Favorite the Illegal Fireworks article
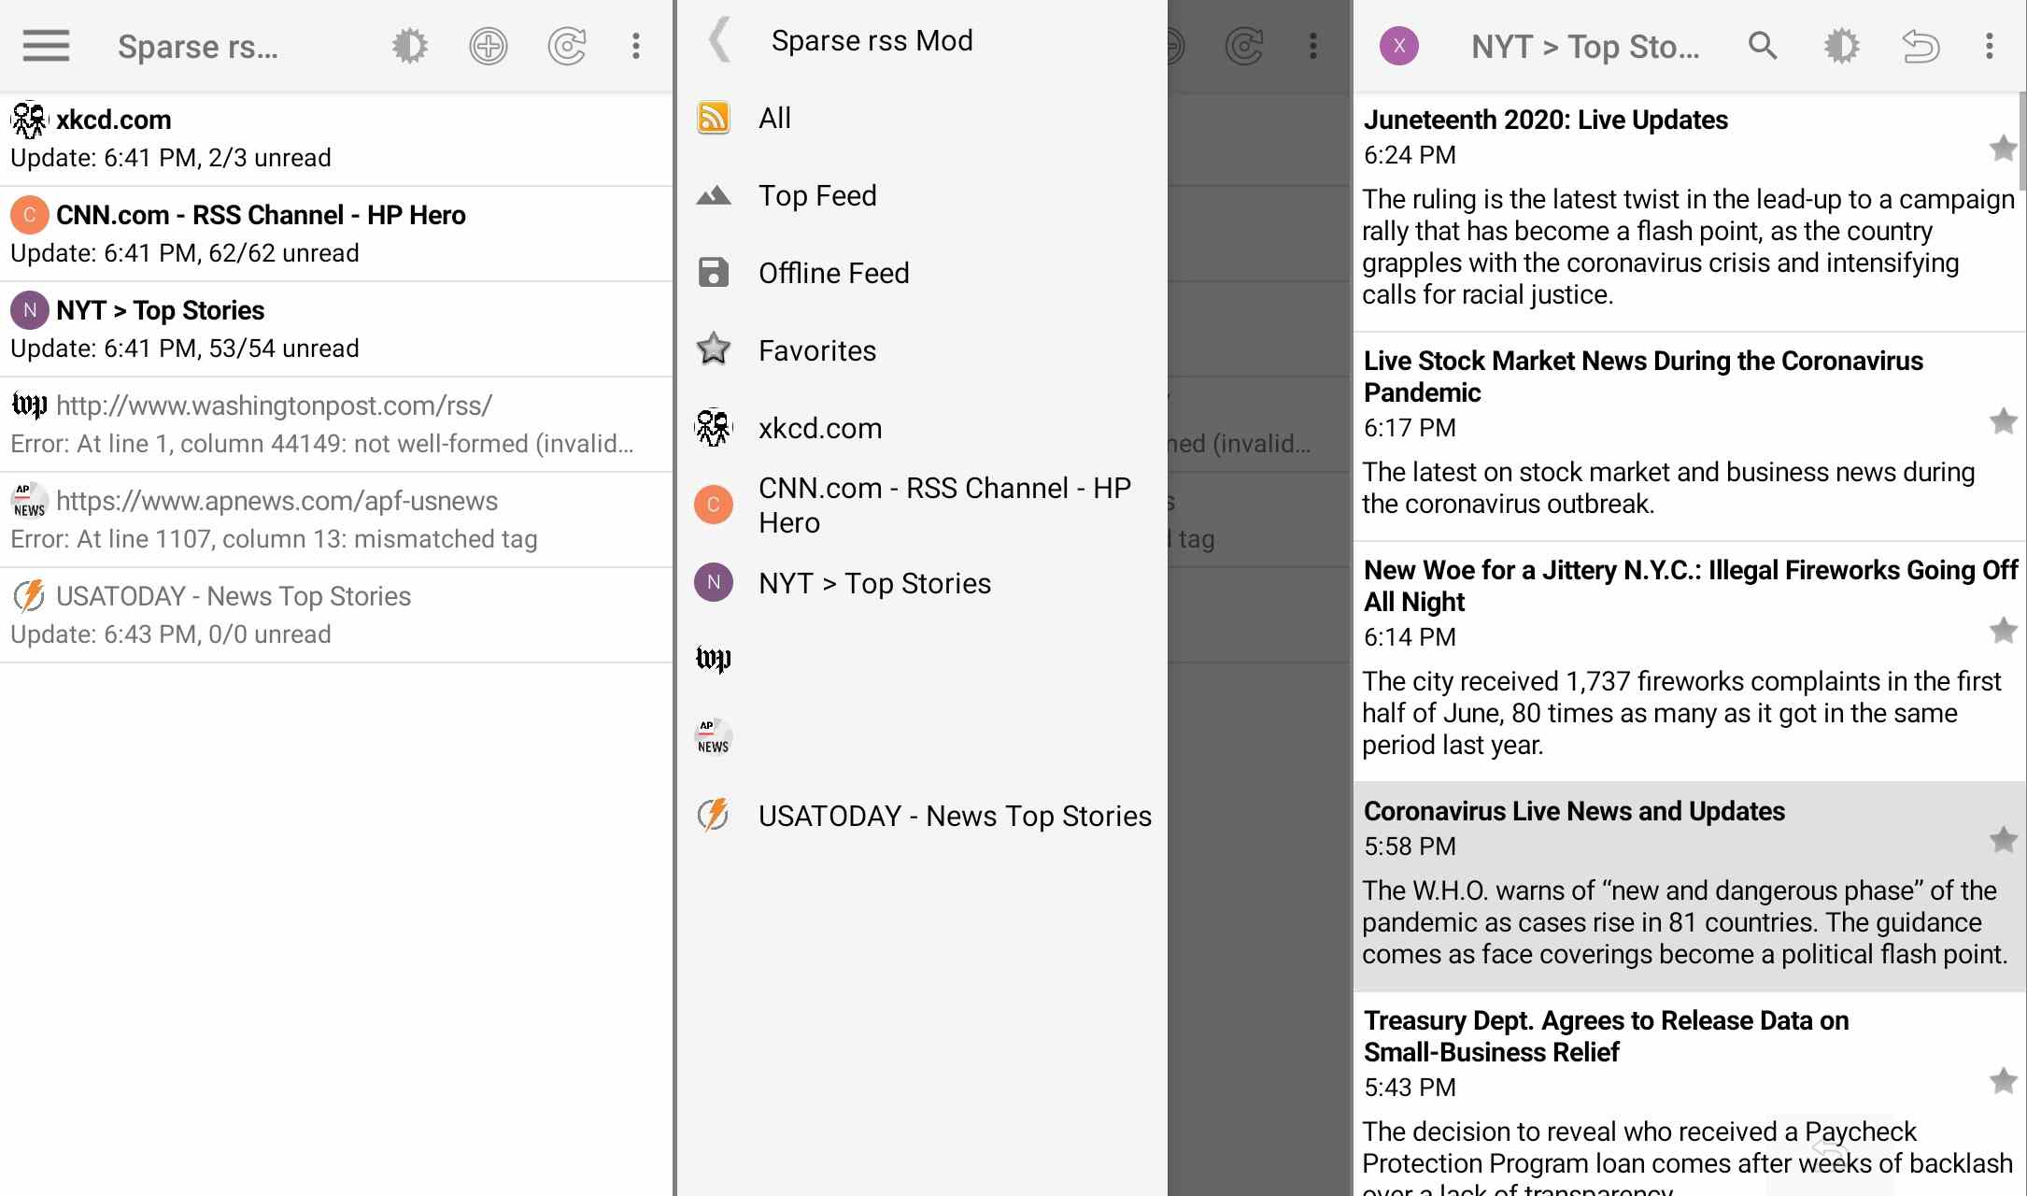Viewport: 2027px width, 1196px height. (x=2003, y=630)
